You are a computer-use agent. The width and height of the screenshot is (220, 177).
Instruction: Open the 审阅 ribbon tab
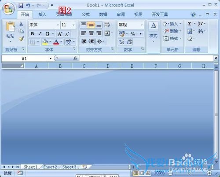121,15
